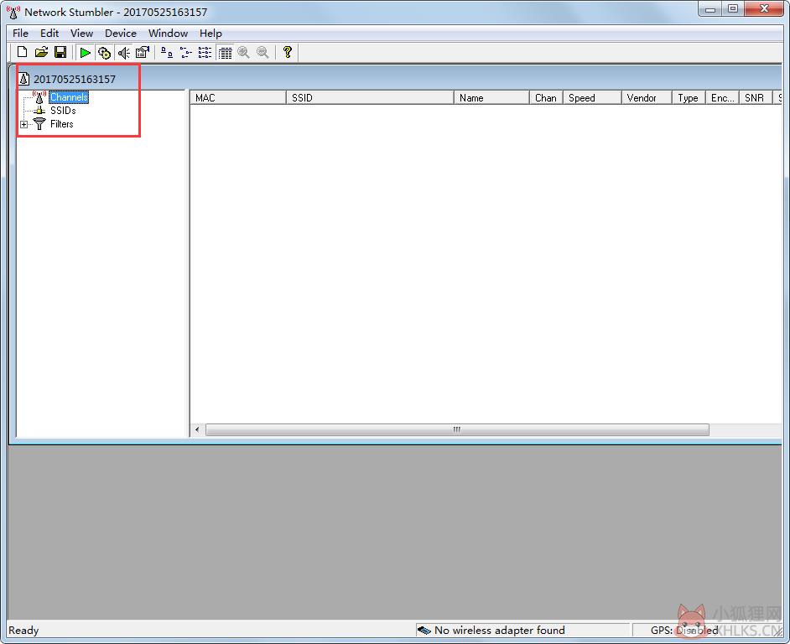Screen dimensions: 790x644
Task: Click the horizontal scrollbar left arrow
Action: coord(197,430)
